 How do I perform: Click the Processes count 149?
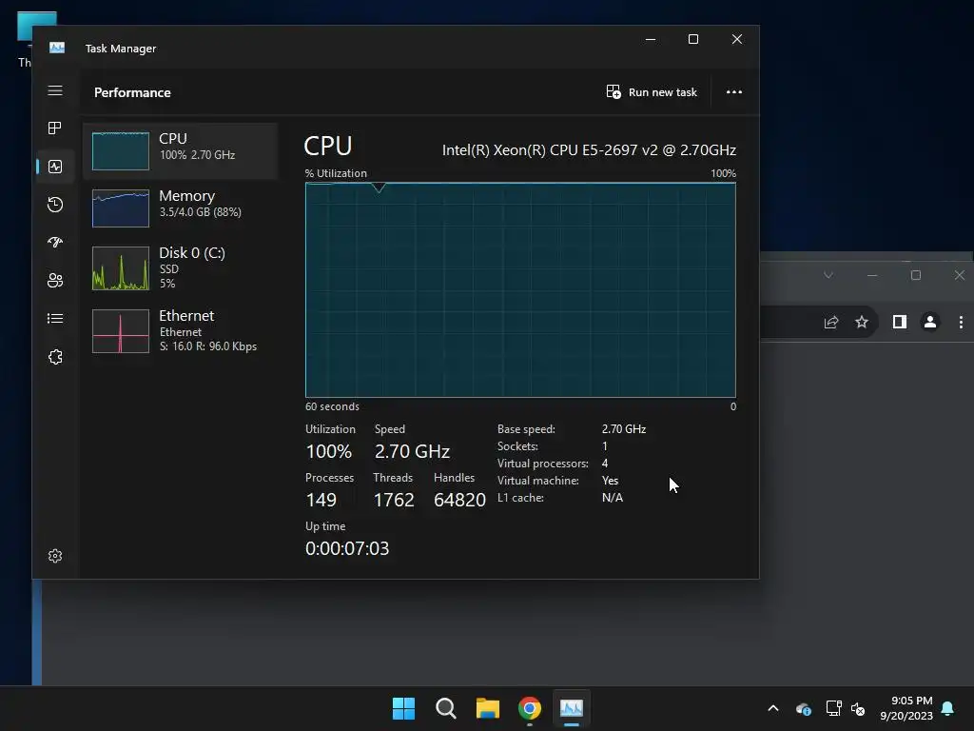coord(321,500)
